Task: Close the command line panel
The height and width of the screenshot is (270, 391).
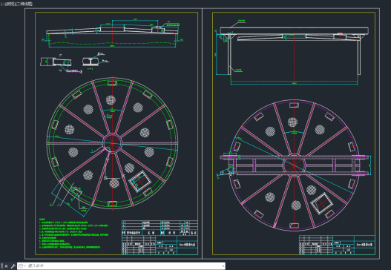Action: pos(7,266)
